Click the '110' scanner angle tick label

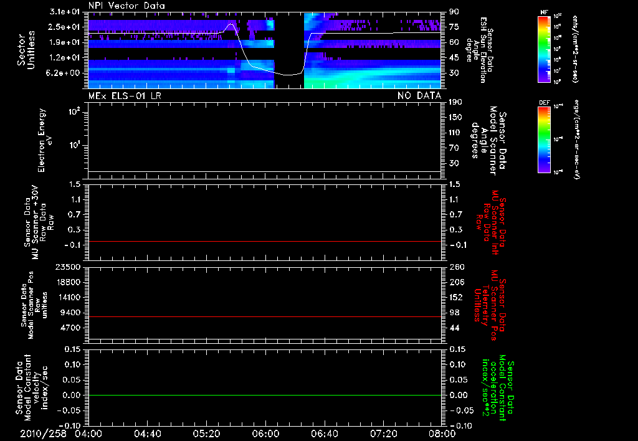pyautogui.click(x=455, y=133)
